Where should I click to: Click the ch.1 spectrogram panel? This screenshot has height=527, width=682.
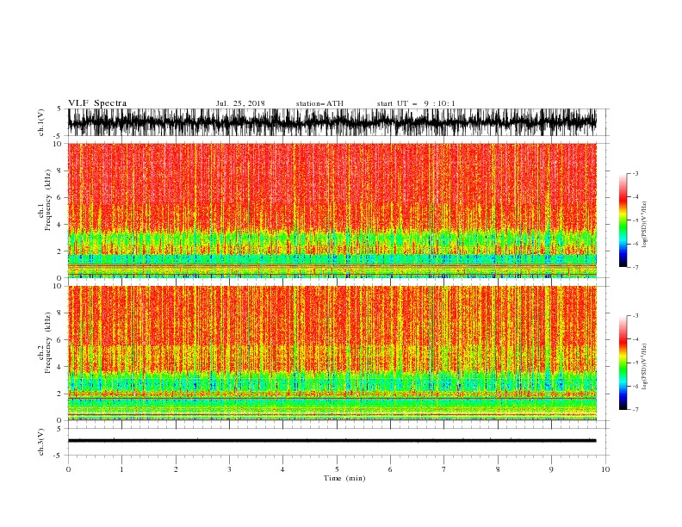[332, 210]
